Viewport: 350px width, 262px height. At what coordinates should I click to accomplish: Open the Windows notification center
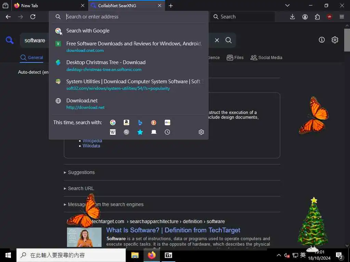[x=339, y=255]
